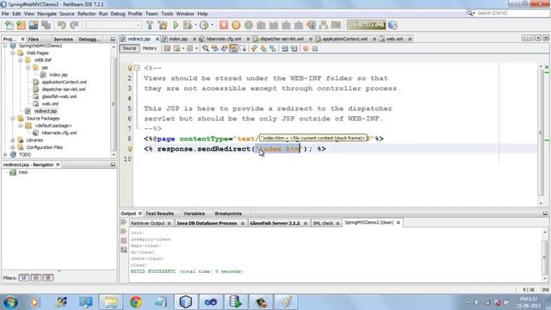Expand the Configuration Files node

coord(13,147)
